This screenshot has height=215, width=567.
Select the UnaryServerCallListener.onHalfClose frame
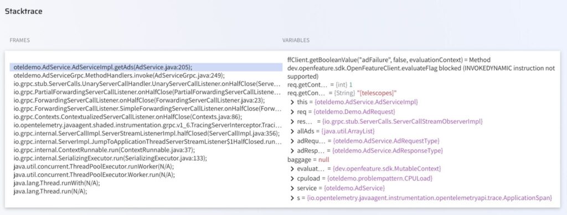click(x=146, y=84)
